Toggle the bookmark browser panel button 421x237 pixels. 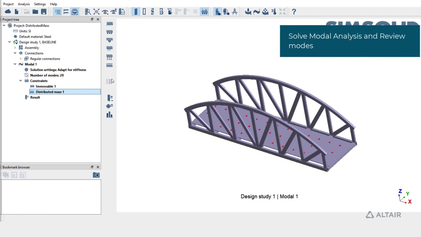[66, 12]
